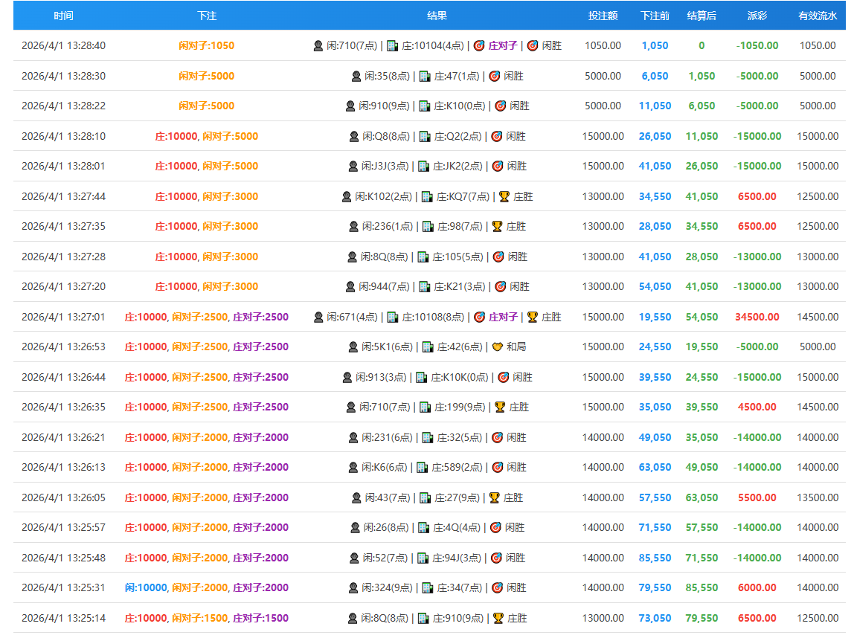Click the banker building icon in the 13:28:30 row
Screen dimensions: 854x638
[x=425, y=76]
